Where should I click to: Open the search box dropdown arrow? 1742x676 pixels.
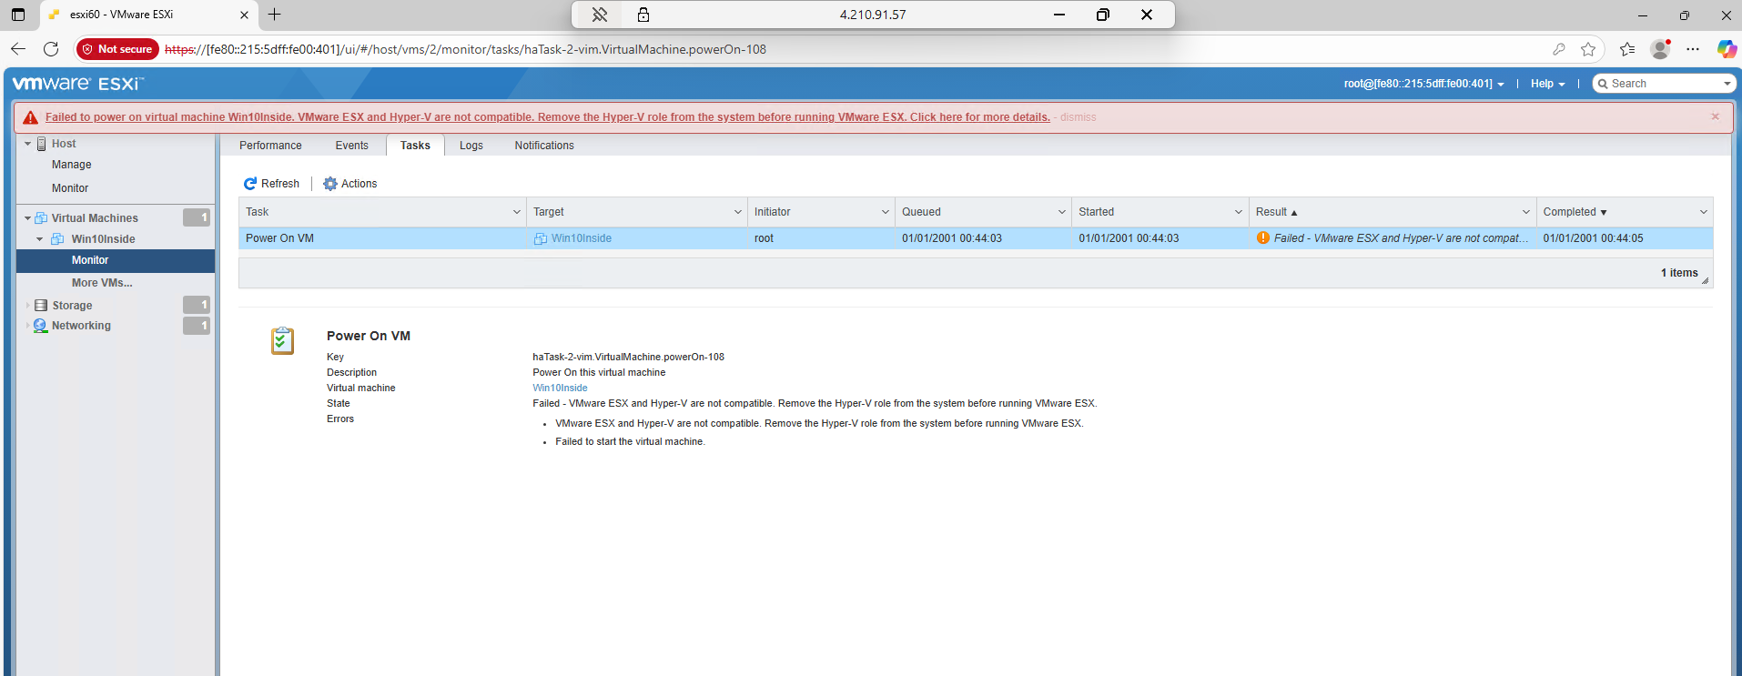pyautogui.click(x=1727, y=84)
